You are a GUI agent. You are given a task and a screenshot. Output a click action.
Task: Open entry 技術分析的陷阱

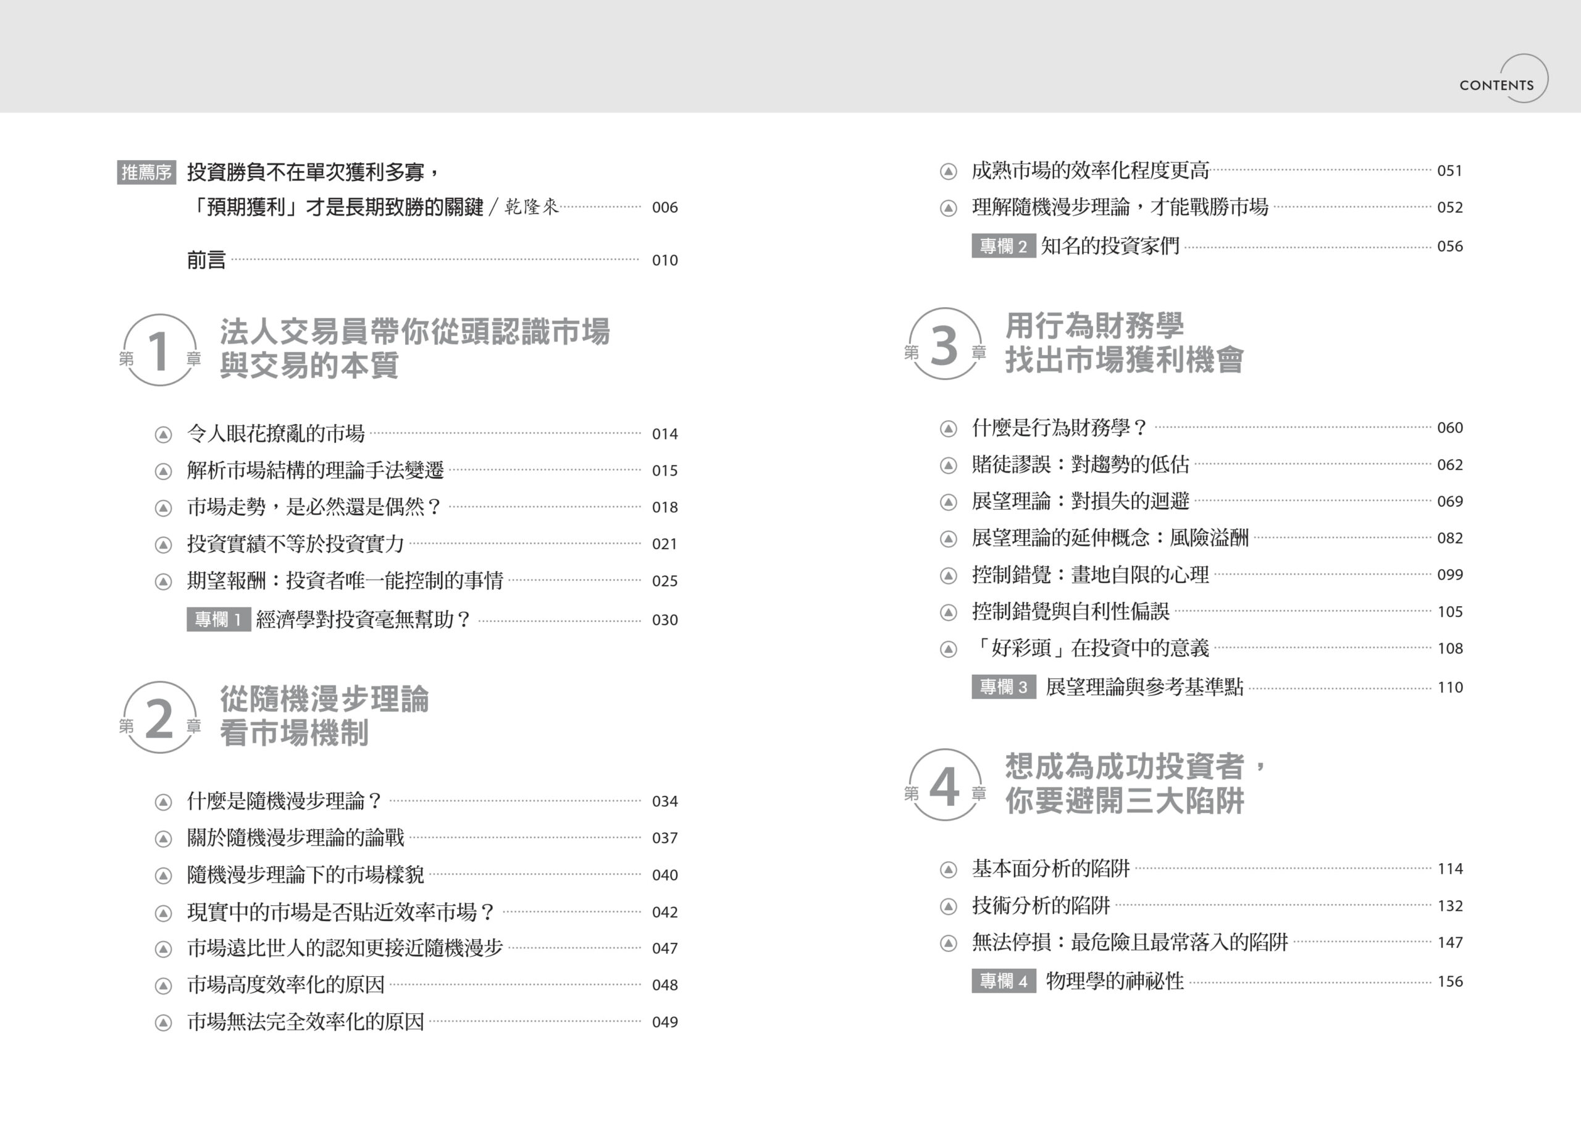click(1041, 906)
